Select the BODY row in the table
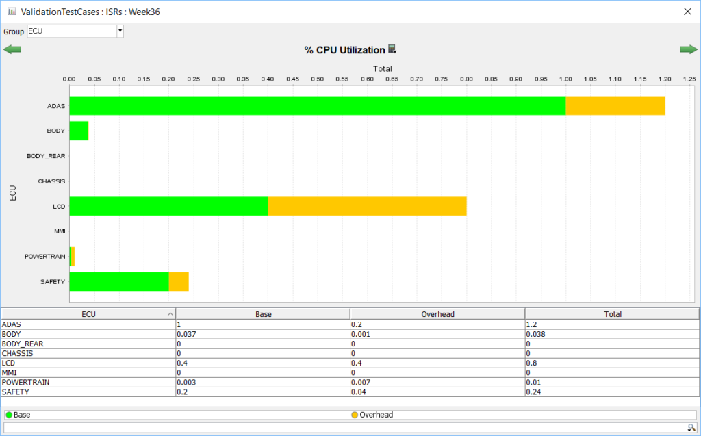The image size is (701, 436). [350, 334]
